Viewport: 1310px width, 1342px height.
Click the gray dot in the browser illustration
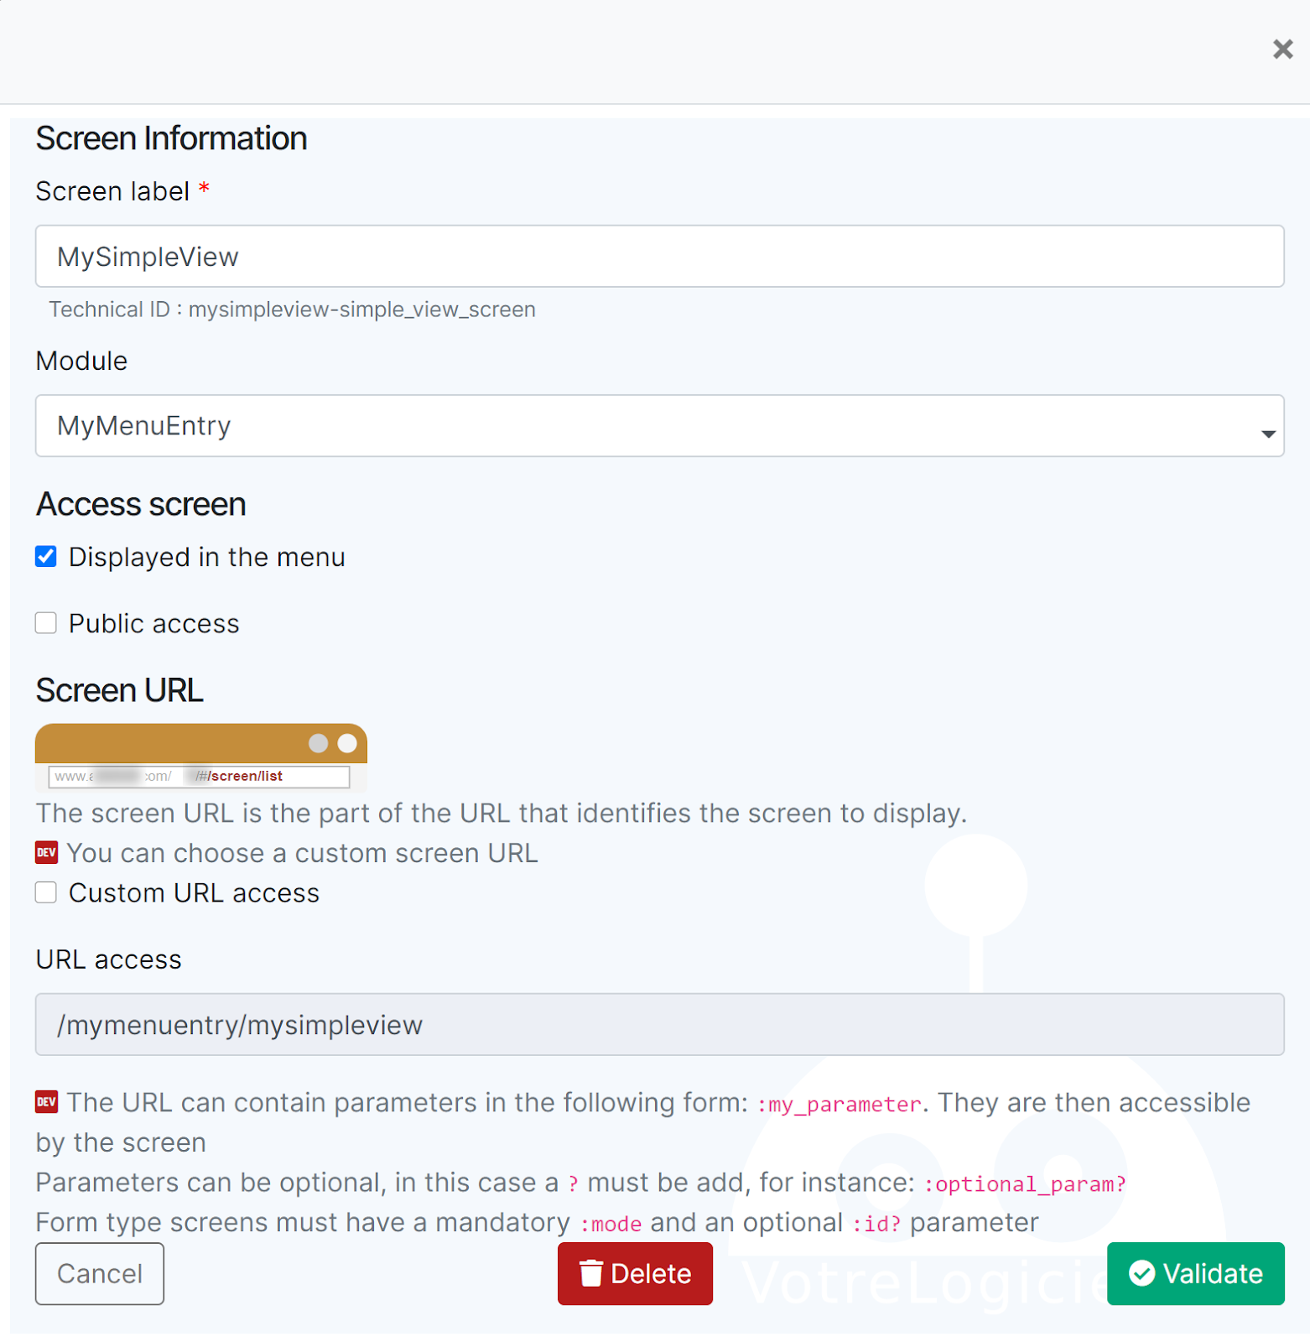pos(318,743)
